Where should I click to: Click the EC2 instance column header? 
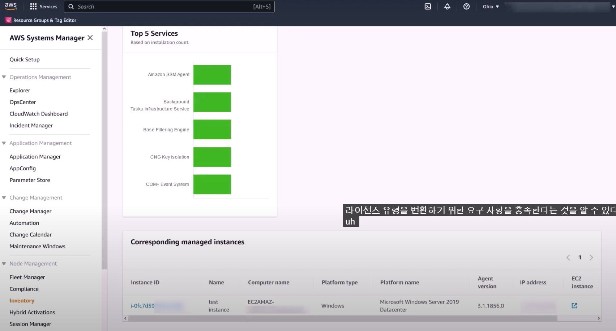pos(582,282)
